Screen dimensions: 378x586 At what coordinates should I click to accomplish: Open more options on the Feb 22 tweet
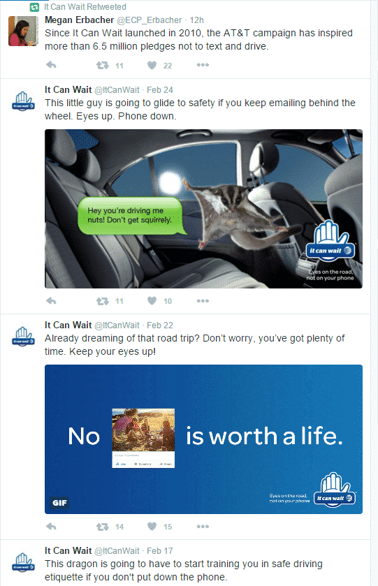point(203,527)
